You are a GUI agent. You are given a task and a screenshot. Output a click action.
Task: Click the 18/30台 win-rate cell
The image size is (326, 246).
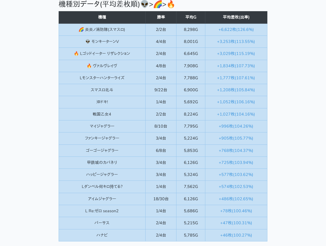[161, 199]
